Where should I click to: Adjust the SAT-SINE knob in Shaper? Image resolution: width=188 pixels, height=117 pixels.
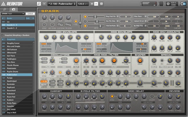tap(136, 72)
